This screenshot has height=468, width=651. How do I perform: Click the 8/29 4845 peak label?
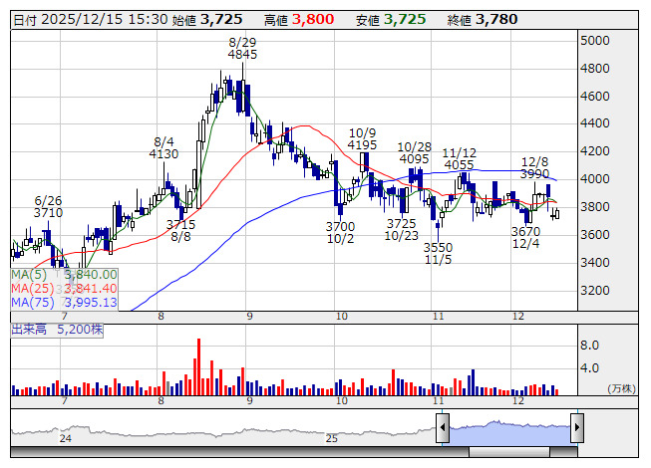tap(242, 48)
